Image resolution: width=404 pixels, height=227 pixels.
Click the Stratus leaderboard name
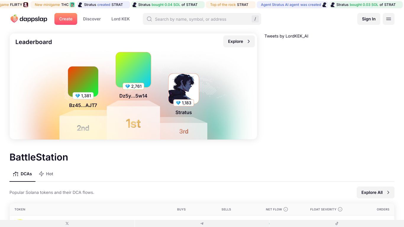tap(184, 112)
